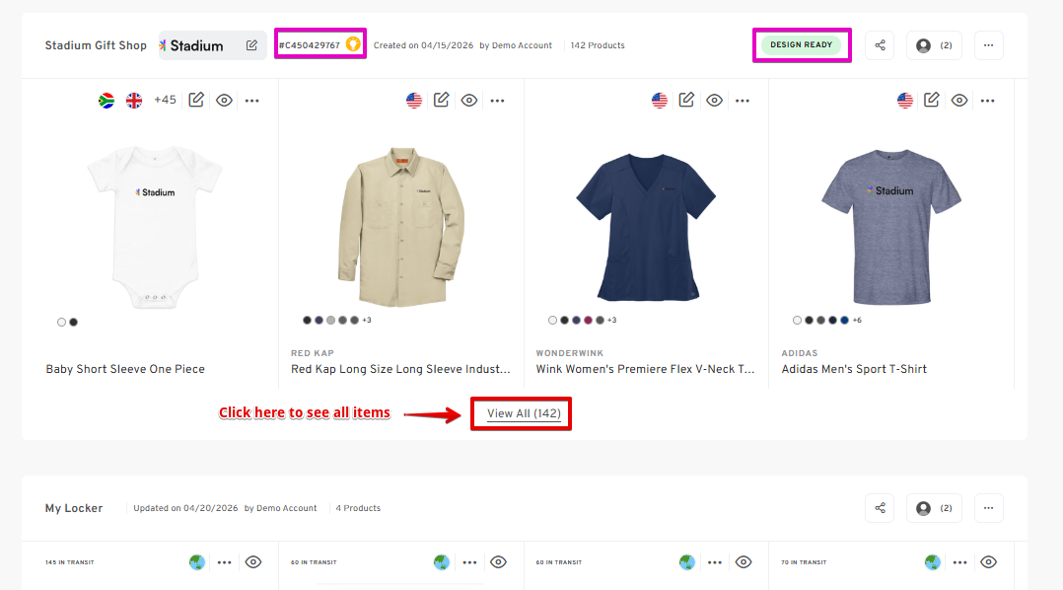Click the edit icon on Baby Short Sleeve card

coord(196,100)
